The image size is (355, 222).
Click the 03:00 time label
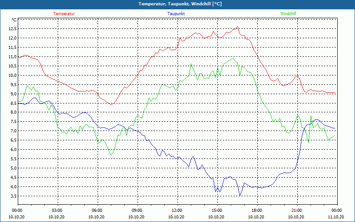(x=57, y=210)
